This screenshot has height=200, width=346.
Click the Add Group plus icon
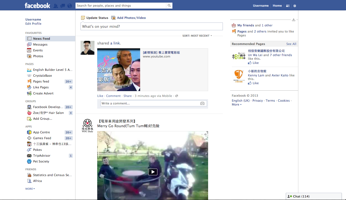(x=29, y=119)
